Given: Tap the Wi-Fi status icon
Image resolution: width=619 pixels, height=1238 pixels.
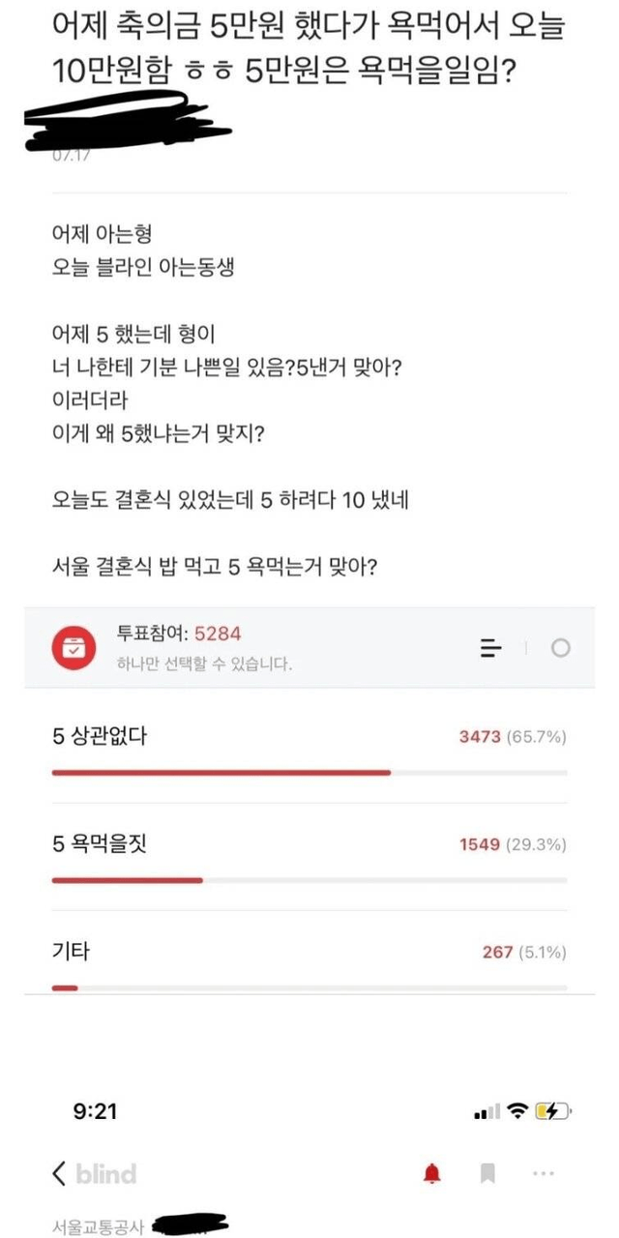Looking at the screenshot, I should click(517, 1111).
